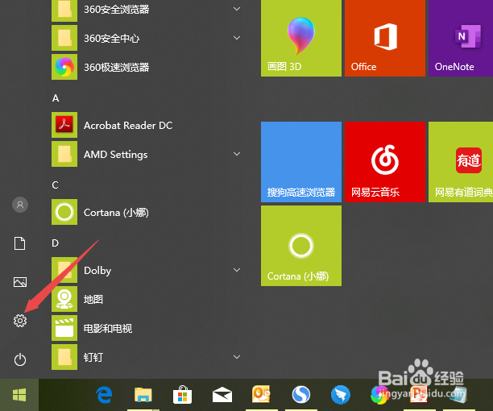The height and width of the screenshot is (411, 493).
Task: Open the 360安全浏览器 folder entry
Action: [146, 9]
